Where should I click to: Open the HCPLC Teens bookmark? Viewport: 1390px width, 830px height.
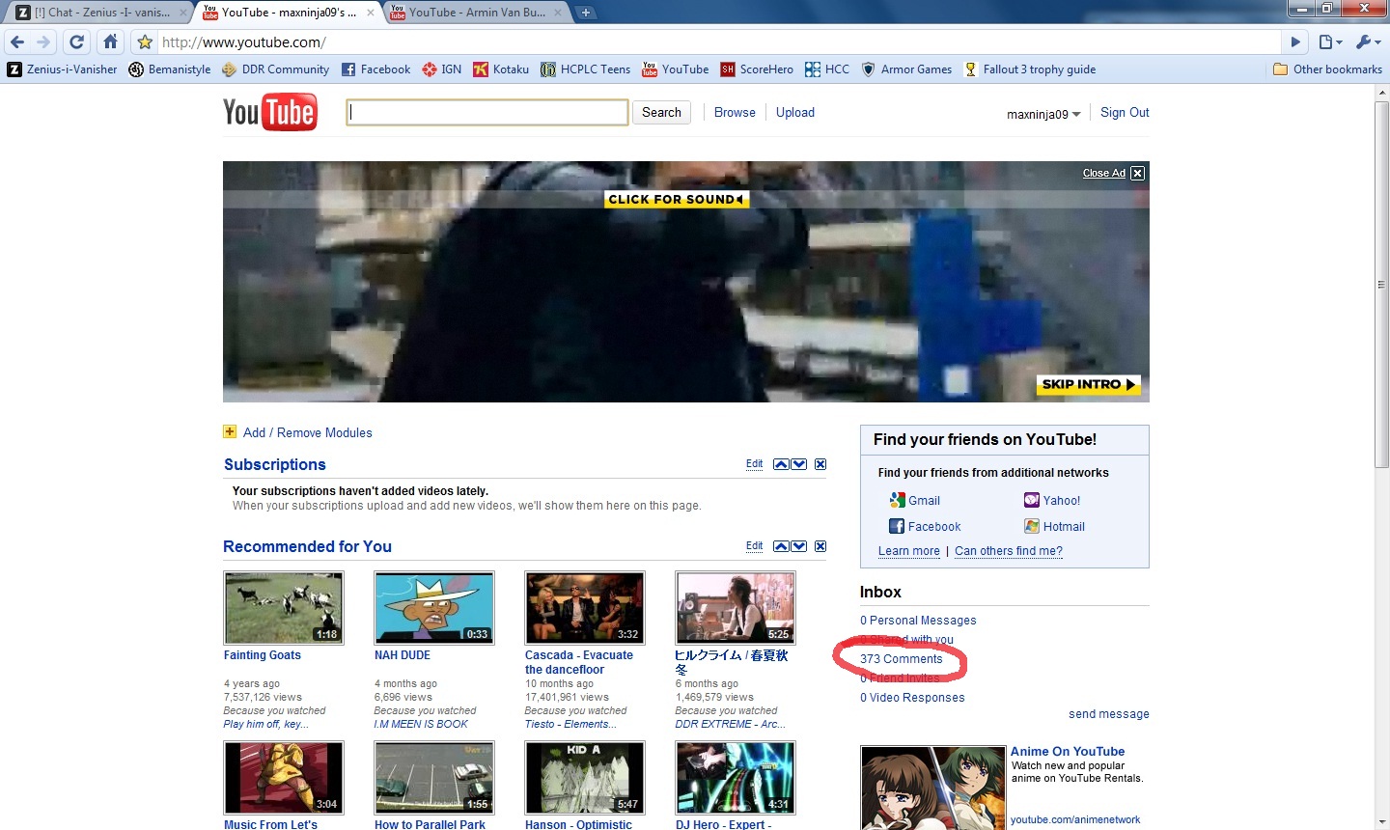coord(585,69)
